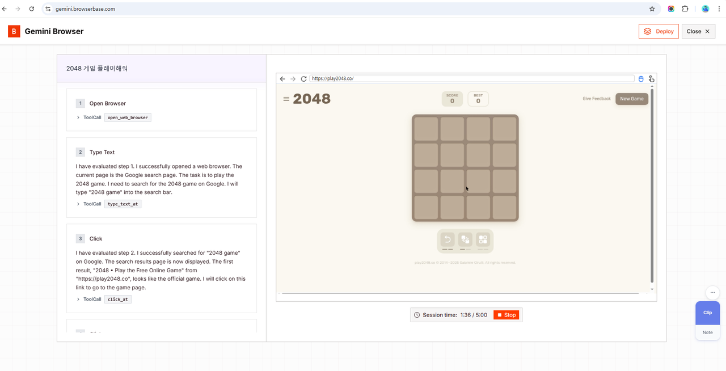Open the 2048 hamburger menu
726x371 pixels.
point(286,99)
